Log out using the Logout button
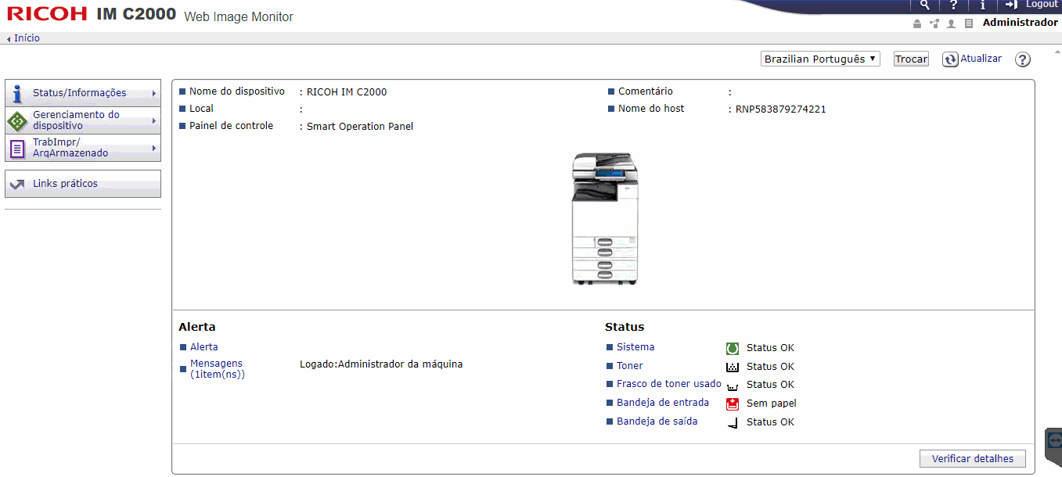This screenshot has height=477, width=1062. (1033, 5)
